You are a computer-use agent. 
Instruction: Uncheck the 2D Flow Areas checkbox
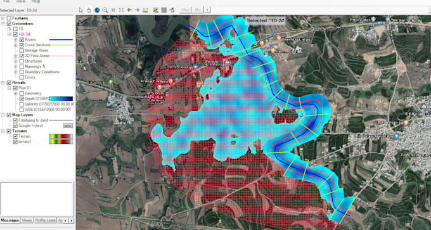[x=22, y=56]
